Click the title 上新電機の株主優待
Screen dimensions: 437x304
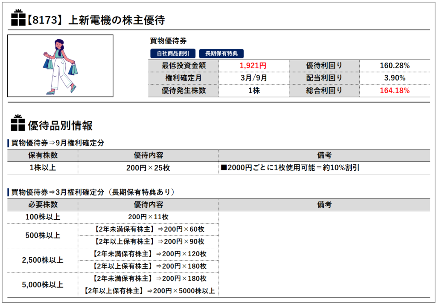(x=117, y=20)
